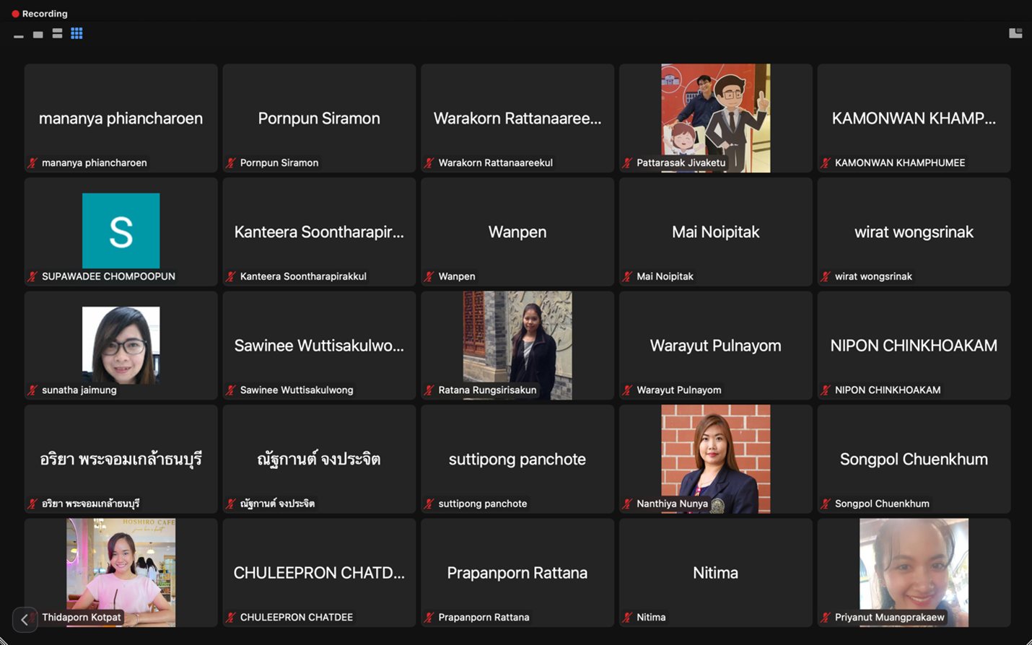Select the grid gallery view layout icon
Image resolution: width=1032 pixels, height=645 pixels.
pos(76,33)
